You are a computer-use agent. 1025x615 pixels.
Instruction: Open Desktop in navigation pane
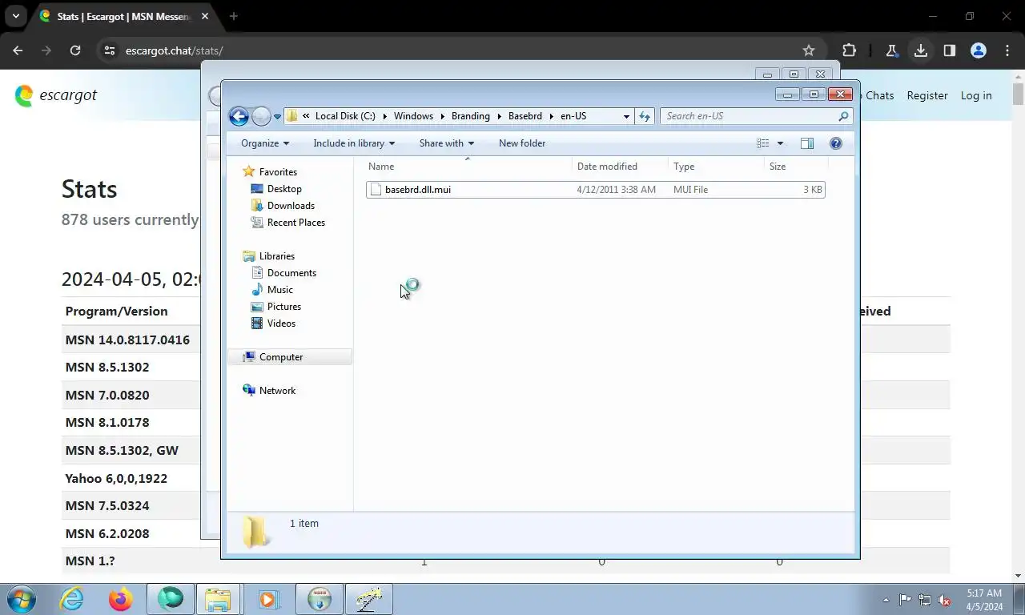(x=284, y=189)
